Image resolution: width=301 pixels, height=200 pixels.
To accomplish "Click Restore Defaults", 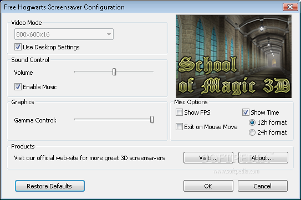I will tap(50, 186).
